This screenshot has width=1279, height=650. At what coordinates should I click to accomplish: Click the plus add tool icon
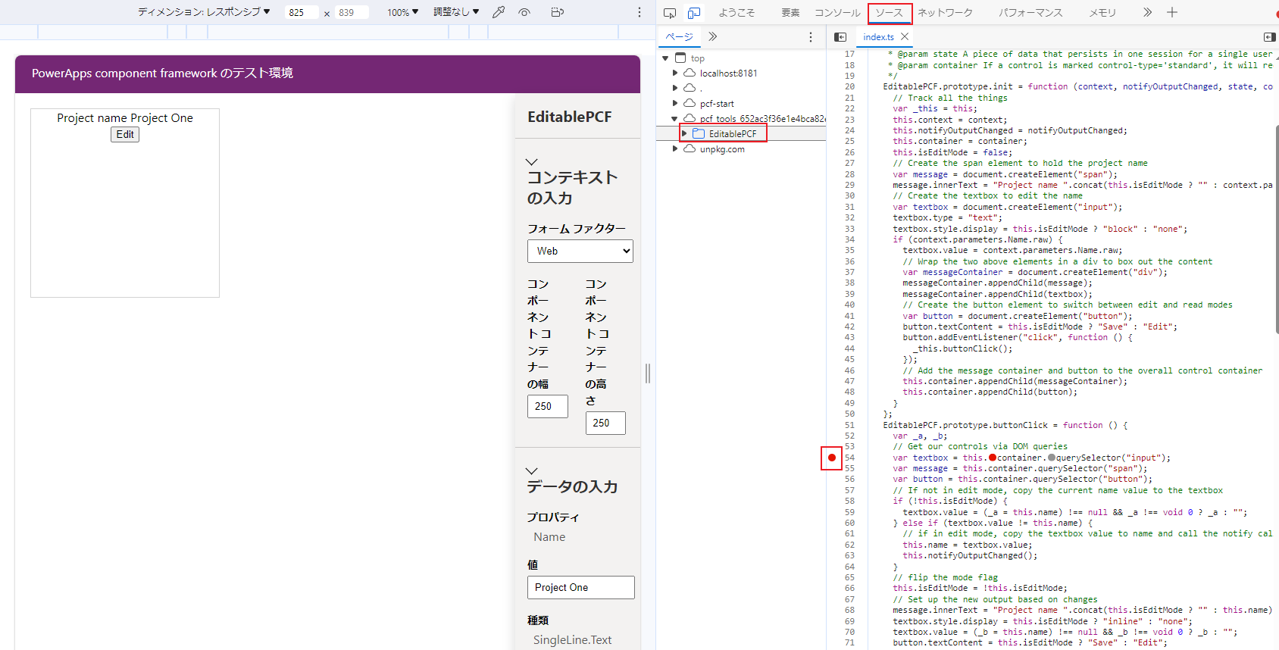tap(1172, 12)
